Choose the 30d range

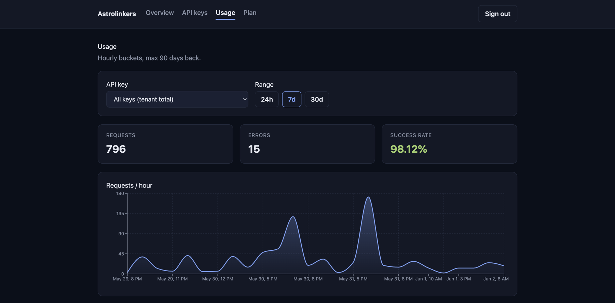[x=317, y=99]
